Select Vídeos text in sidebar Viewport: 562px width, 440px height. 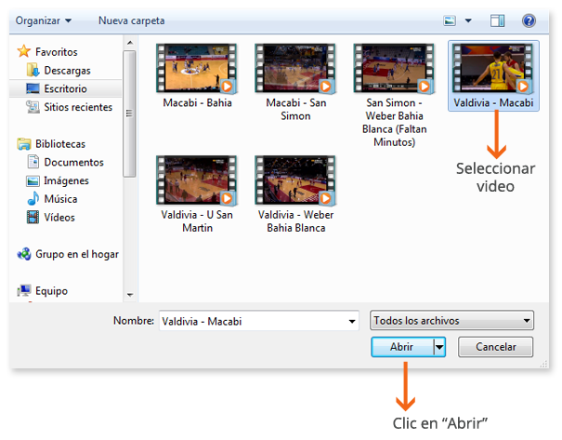click(x=59, y=218)
